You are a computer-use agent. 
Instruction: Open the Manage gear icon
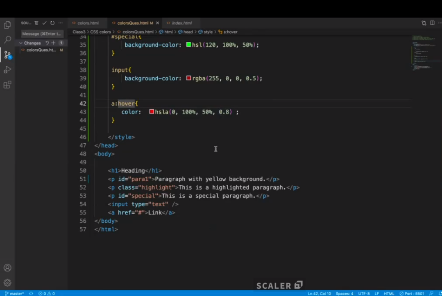[7, 282]
